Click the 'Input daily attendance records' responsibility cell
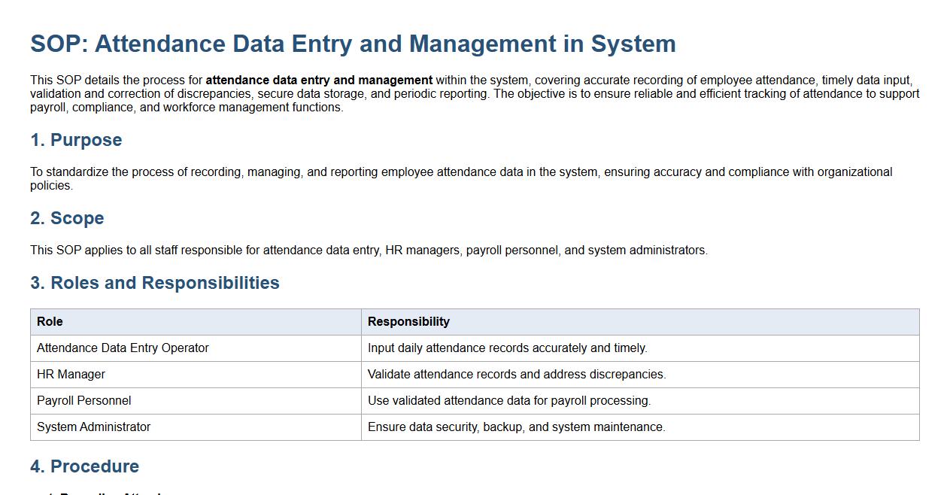The width and height of the screenshot is (950, 495). pyautogui.click(x=507, y=348)
